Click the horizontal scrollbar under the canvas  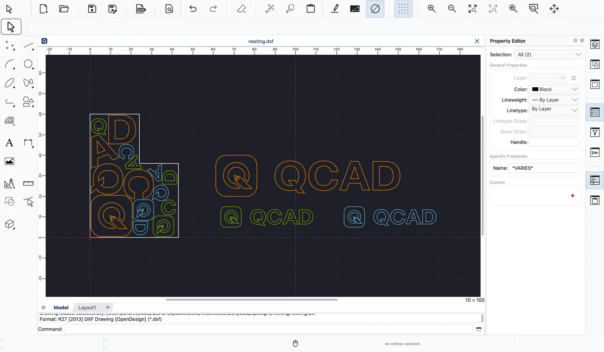pyautogui.click(x=251, y=300)
